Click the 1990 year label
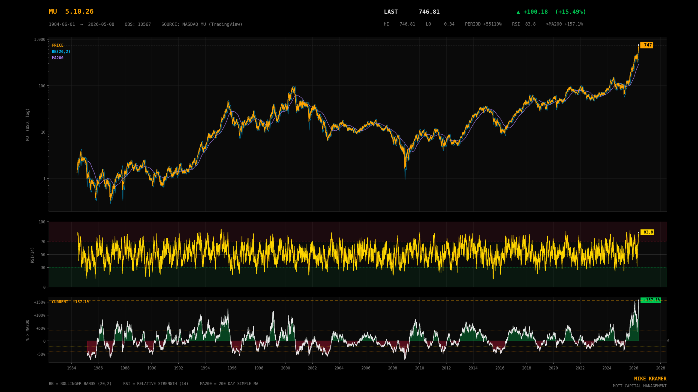Image resolution: width=698 pixels, height=392 pixels. click(x=152, y=368)
